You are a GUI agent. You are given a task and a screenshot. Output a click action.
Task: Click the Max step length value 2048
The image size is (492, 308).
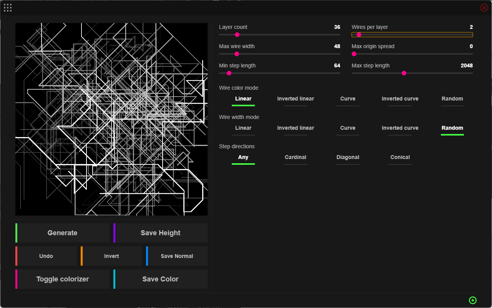click(467, 65)
